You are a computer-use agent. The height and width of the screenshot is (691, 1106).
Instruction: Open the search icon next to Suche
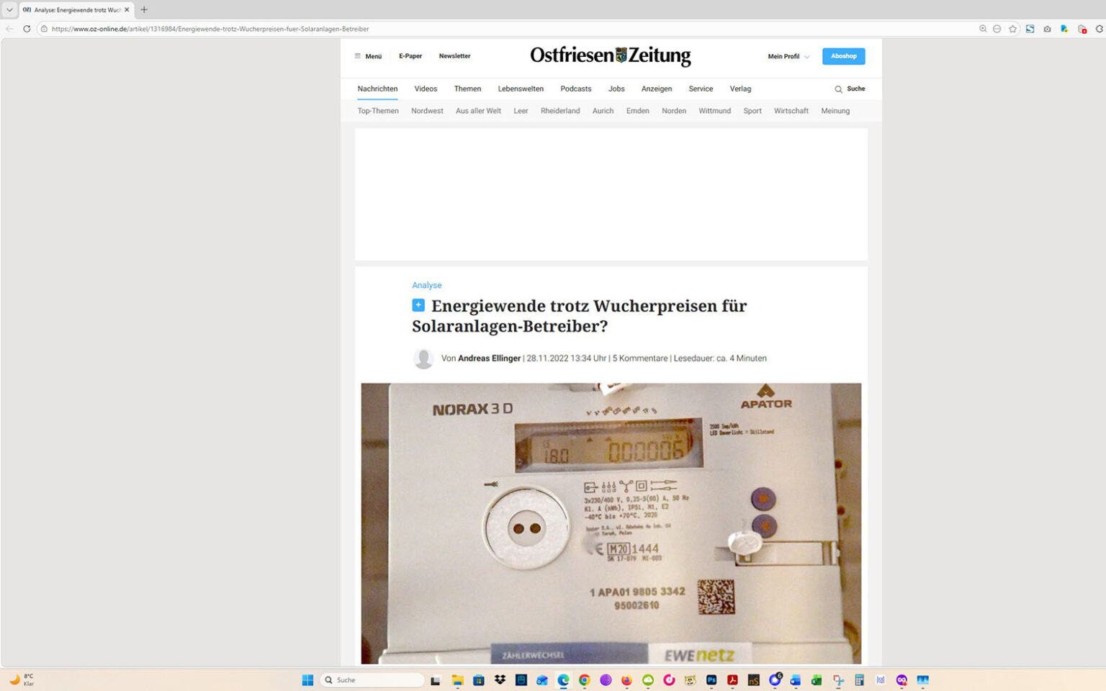tap(837, 89)
